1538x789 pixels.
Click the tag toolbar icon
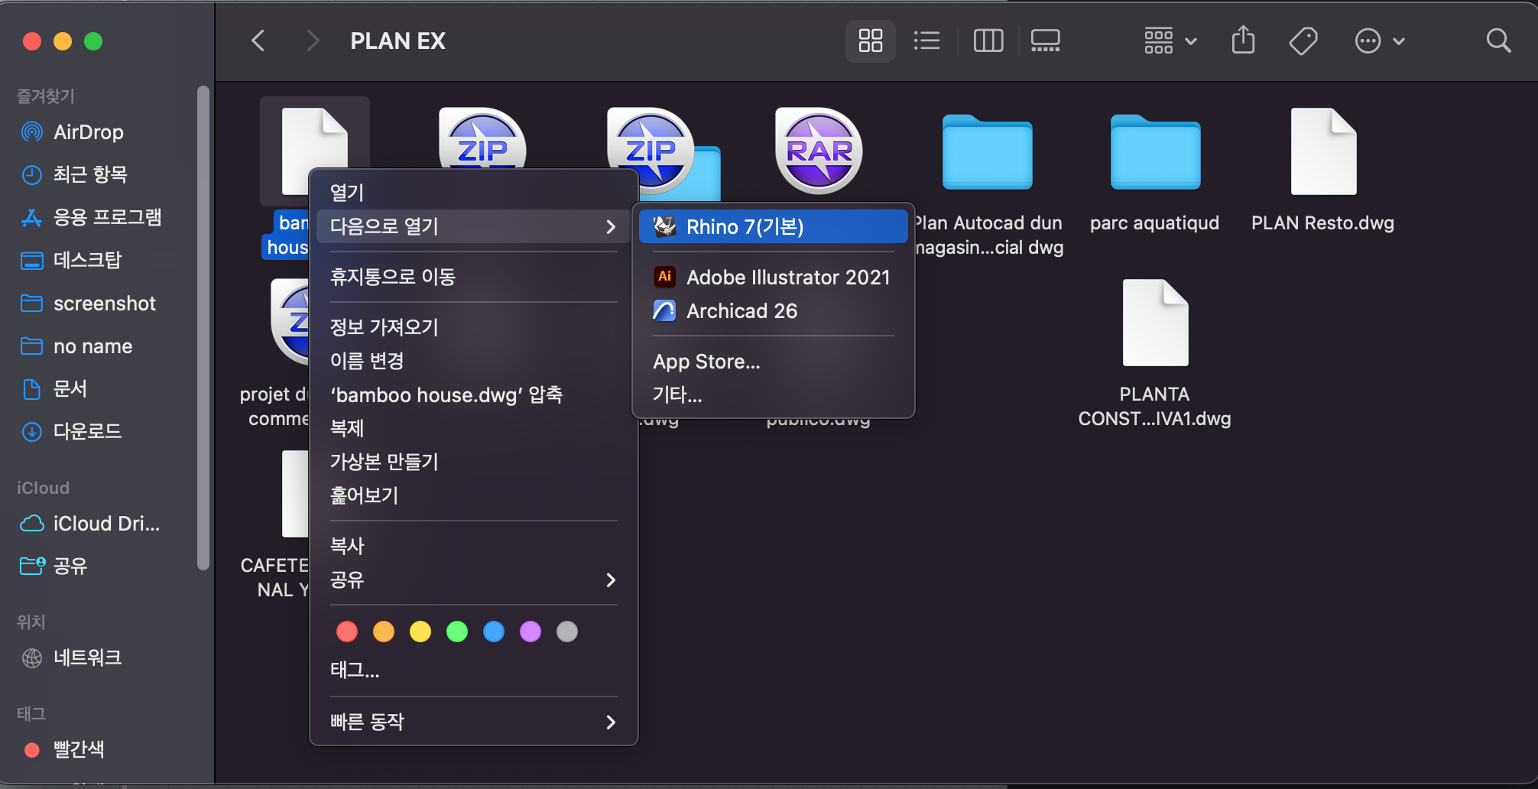(x=1303, y=41)
